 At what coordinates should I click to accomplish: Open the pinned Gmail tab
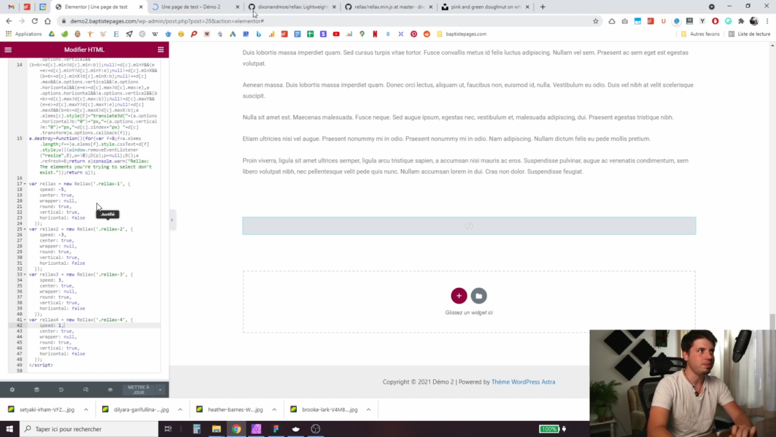coord(11,6)
